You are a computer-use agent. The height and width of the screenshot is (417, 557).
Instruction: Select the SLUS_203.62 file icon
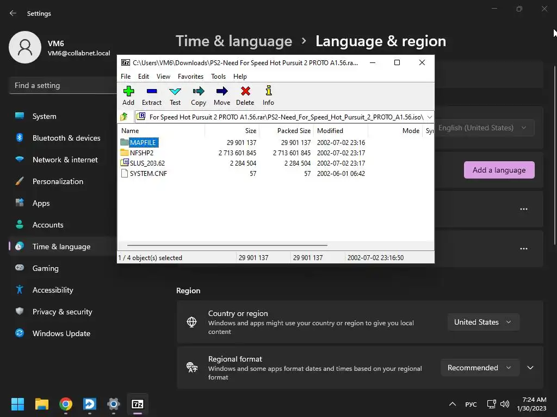(125, 163)
